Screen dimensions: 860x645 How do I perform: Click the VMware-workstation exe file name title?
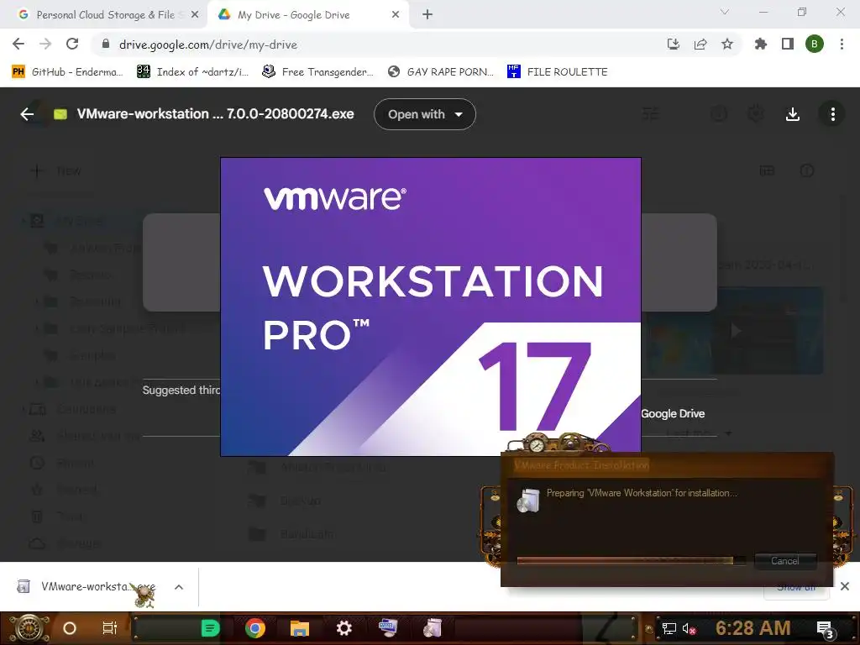point(215,114)
